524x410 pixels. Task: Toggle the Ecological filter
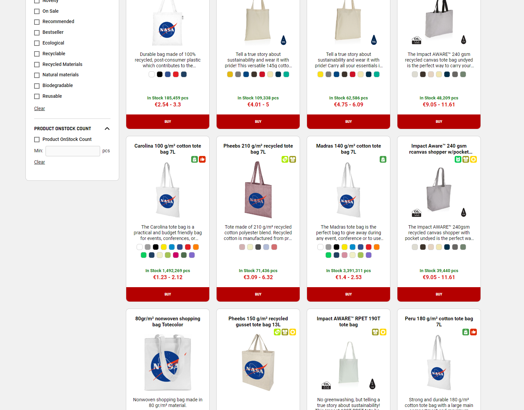(37, 43)
